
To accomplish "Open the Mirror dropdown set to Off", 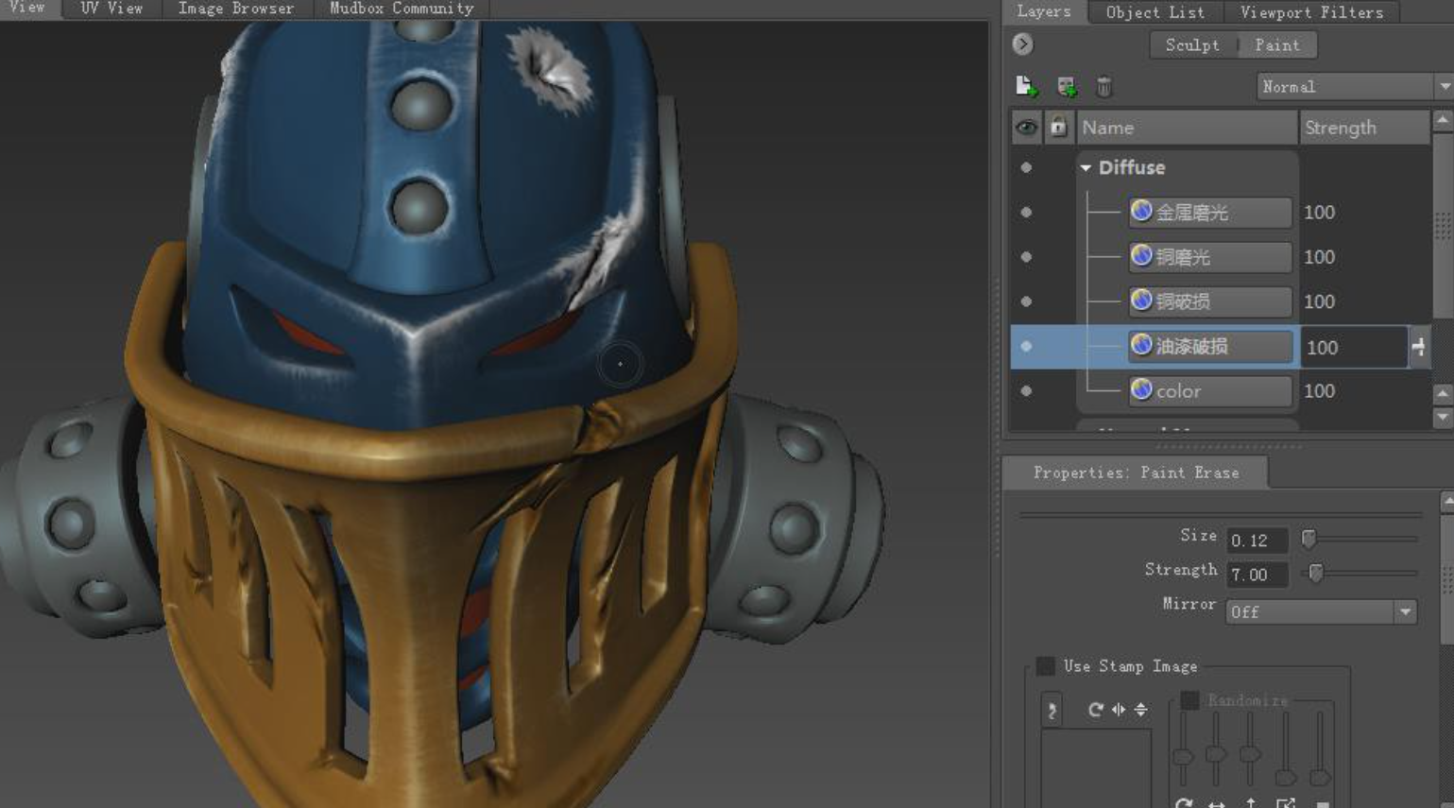I will 1321,612.
